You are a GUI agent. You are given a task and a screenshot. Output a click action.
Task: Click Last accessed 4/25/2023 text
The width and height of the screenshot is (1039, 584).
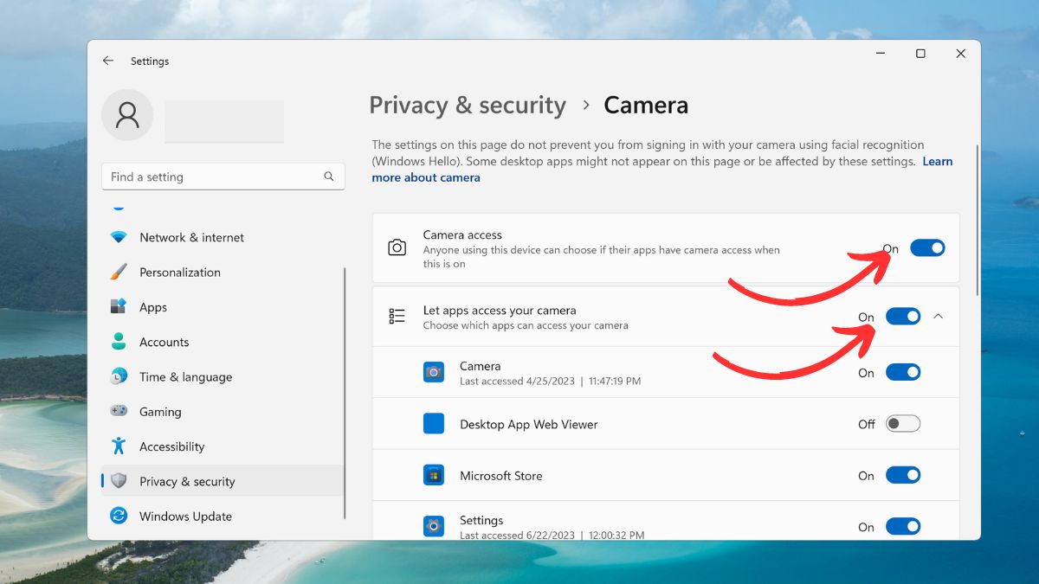[551, 381]
